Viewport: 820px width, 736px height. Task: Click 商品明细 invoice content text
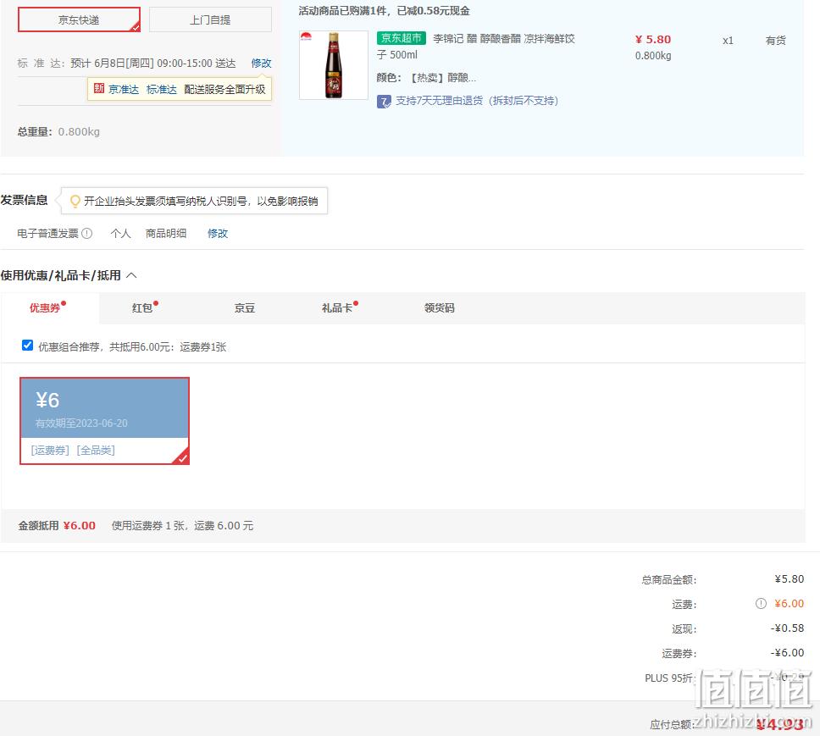pos(166,233)
